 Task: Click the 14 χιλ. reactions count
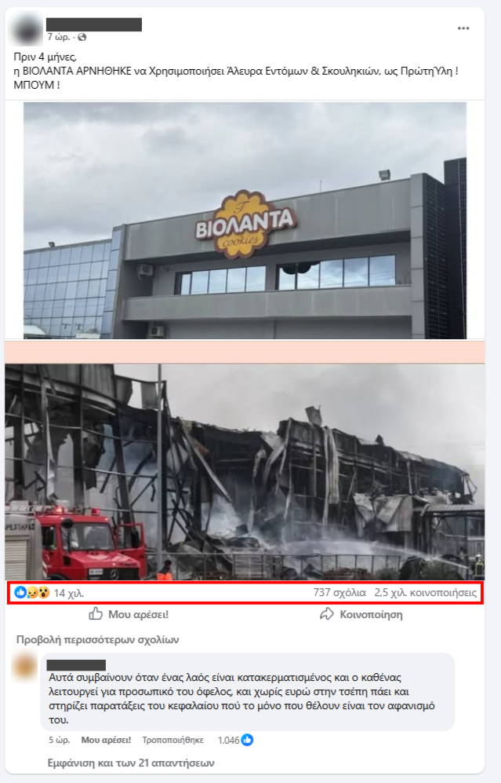pyautogui.click(x=69, y=593)
